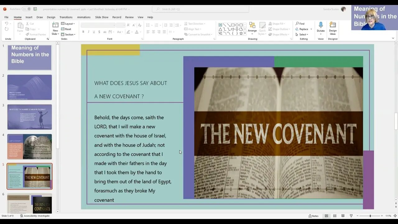
Task: Open the Review tab
Action: coord(129,17)
